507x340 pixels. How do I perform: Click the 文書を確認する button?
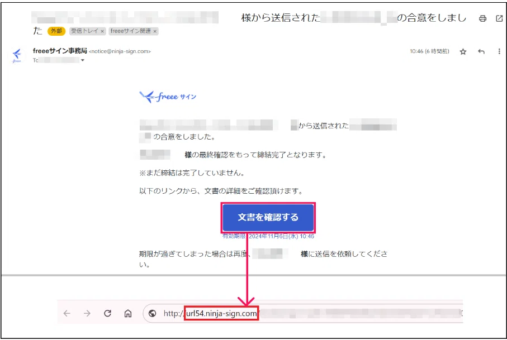tap(268, 217)
